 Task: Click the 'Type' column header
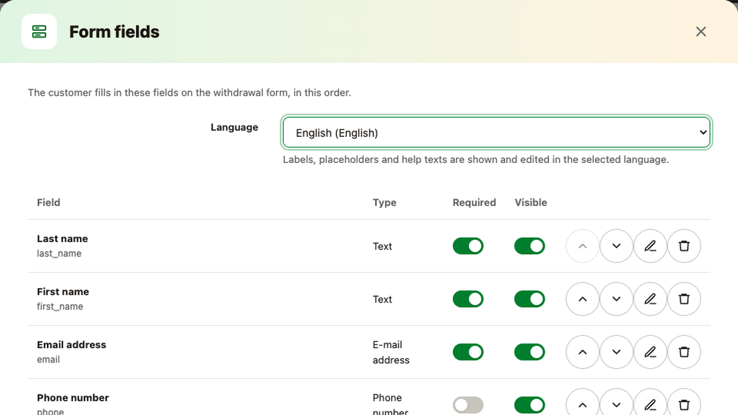(x=384, y=202)
